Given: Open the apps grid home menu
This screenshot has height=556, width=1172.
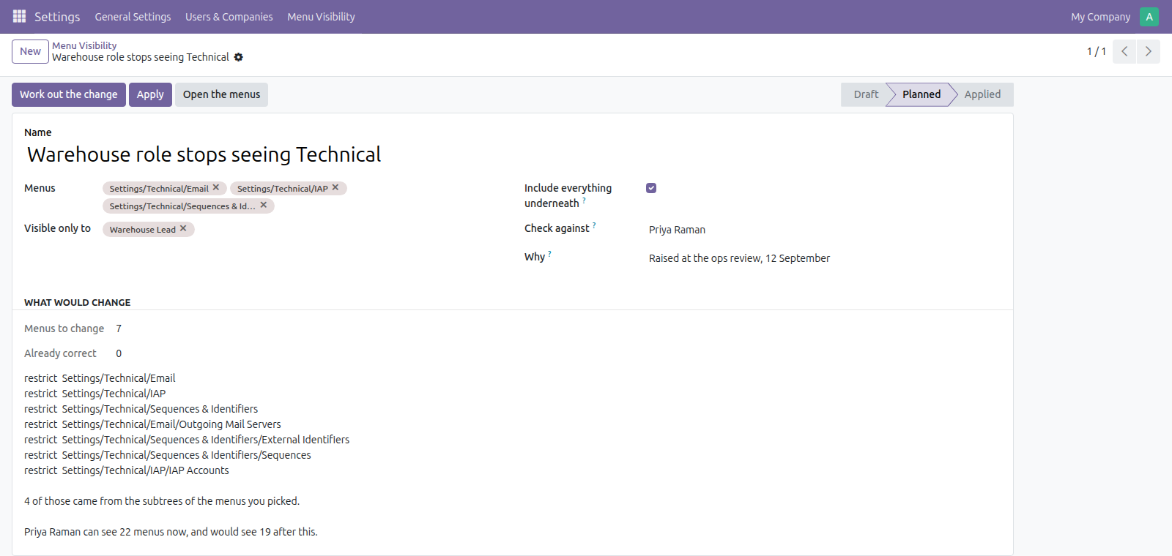Looking at the screenshot, I should 19,16.
